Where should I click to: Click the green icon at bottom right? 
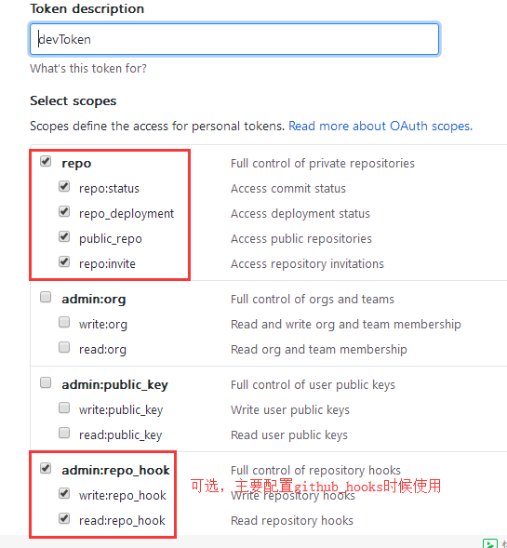pyautogui.click(x=490, y=543)
